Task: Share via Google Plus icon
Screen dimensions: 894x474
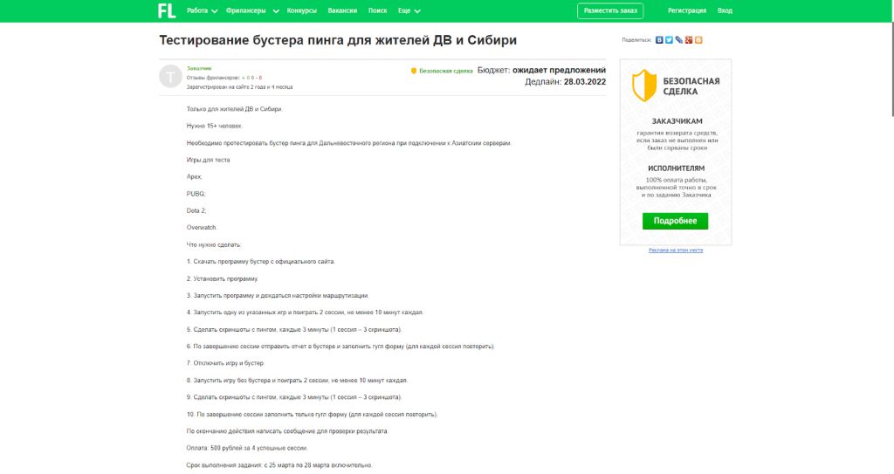Action: pyautogui.click(x=689, y=40)
